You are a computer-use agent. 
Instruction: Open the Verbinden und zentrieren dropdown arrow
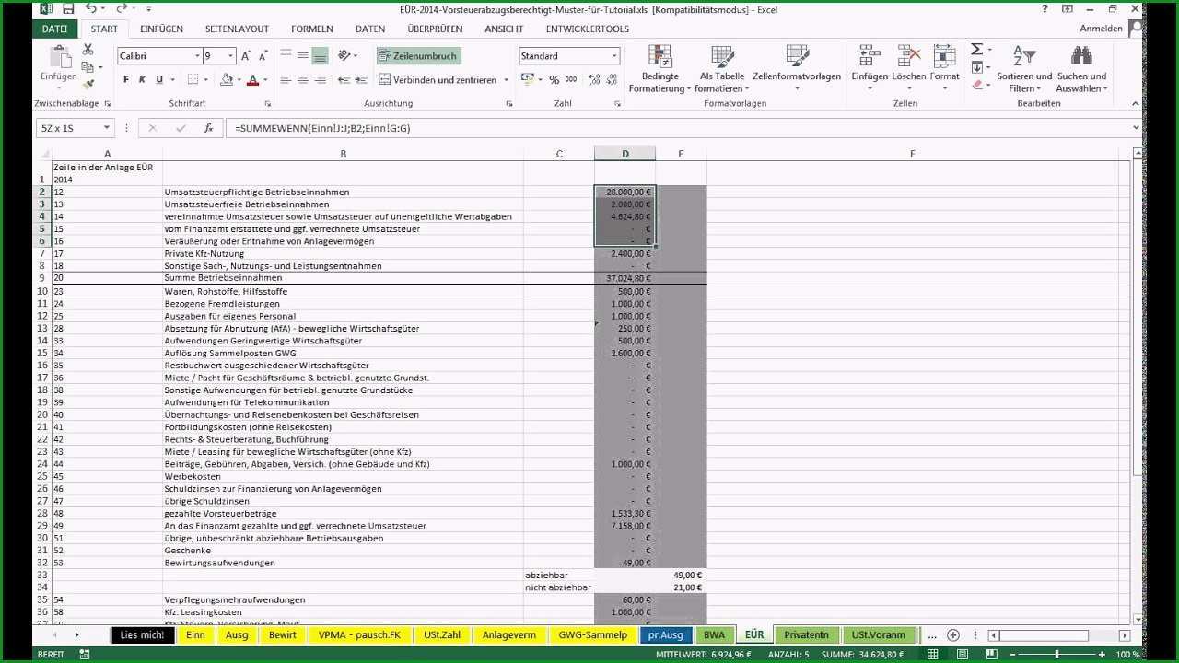click(x=507, y=80)
